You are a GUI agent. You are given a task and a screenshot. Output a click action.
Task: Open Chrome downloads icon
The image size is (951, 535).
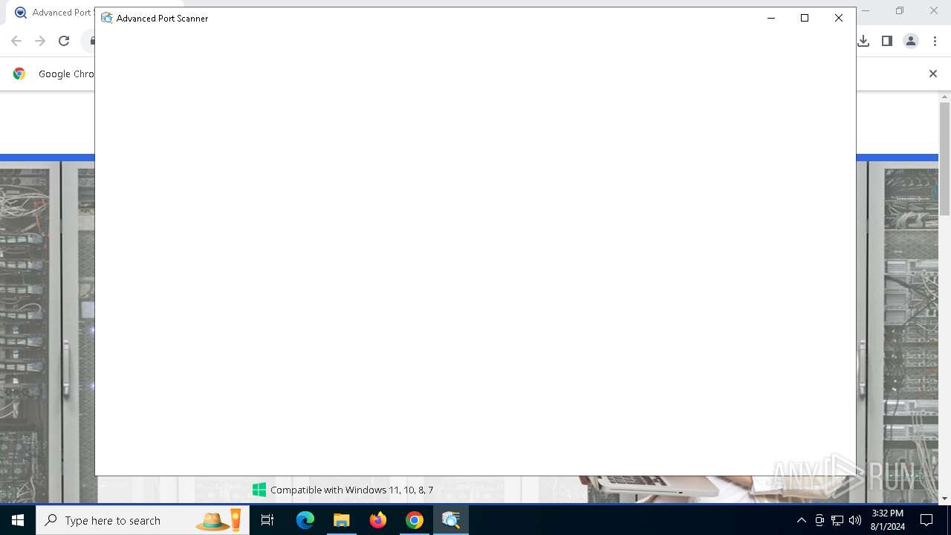[863, 41]
